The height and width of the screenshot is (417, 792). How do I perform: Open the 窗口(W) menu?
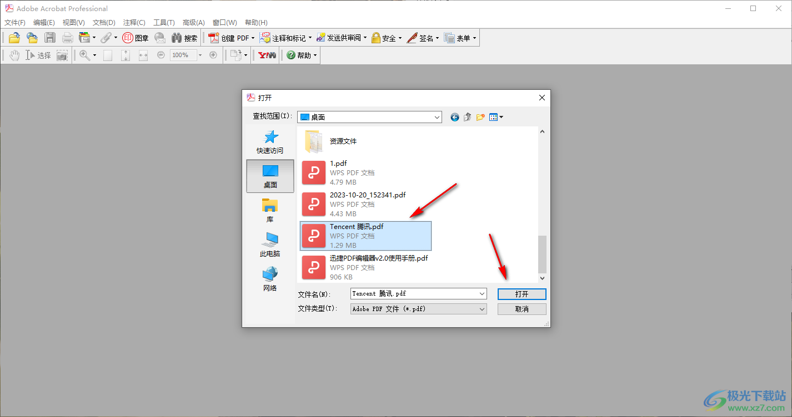(224, 22)
